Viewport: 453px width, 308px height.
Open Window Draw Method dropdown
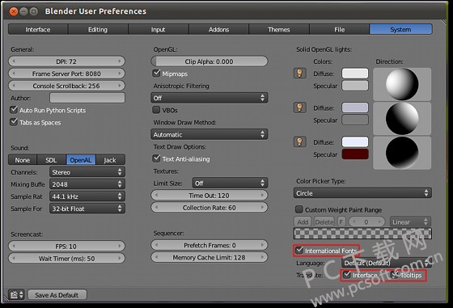point(210,134)
